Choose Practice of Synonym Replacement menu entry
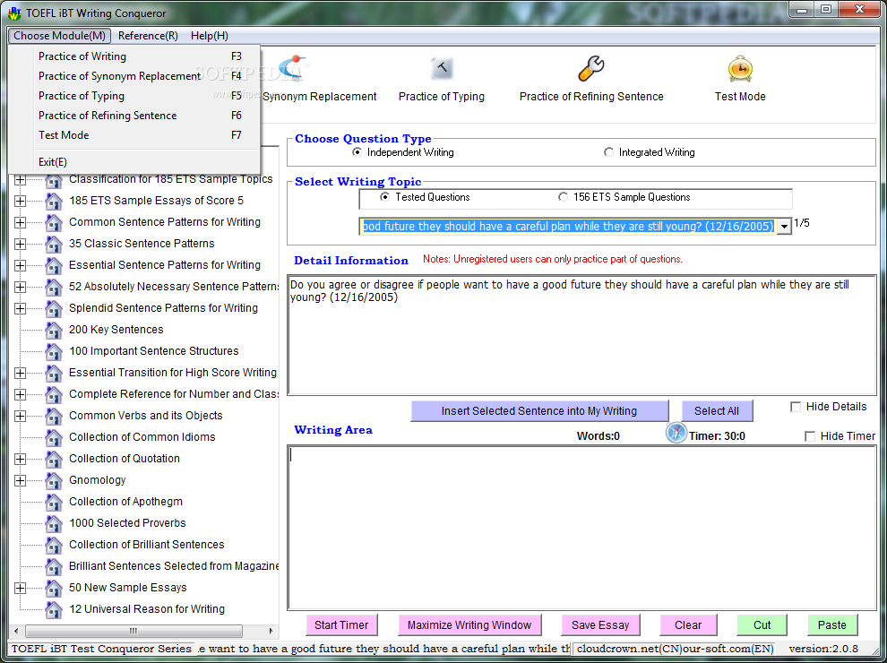The width and height of the screenshot is (887, 663). [x=134, y=76]
